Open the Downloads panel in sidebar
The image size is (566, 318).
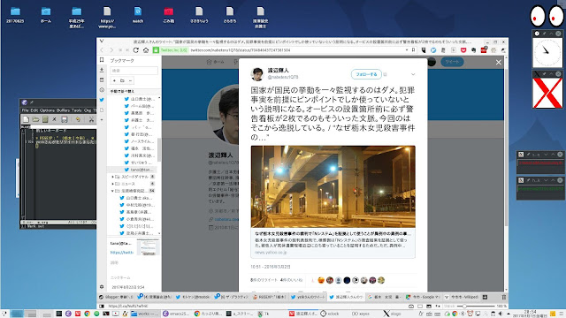click(102, 70)
